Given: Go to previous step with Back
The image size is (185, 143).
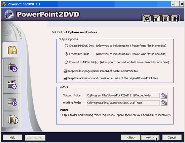Looking at the screenshot, I should click(131, 138).
